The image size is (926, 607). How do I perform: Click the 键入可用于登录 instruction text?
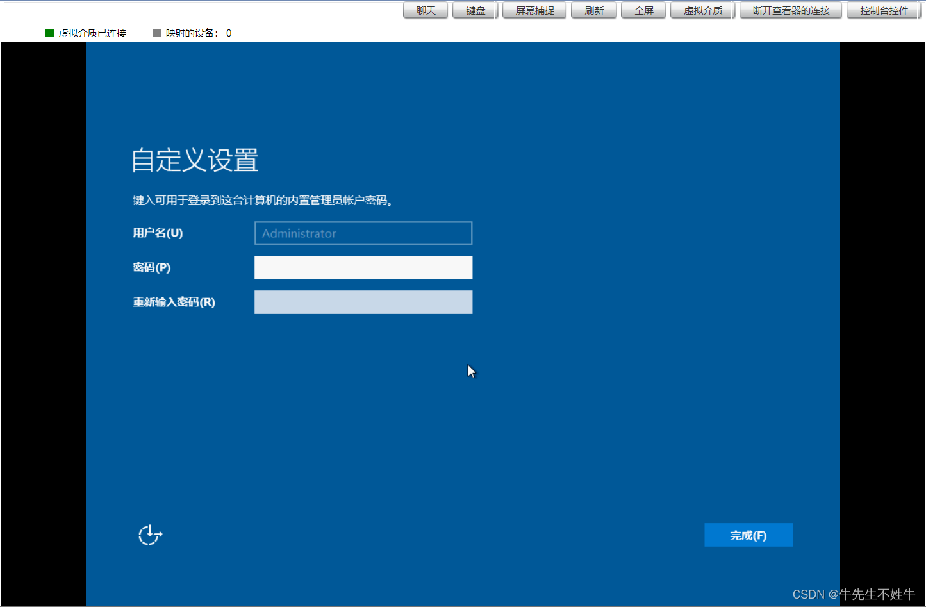(x=263, y=201)
